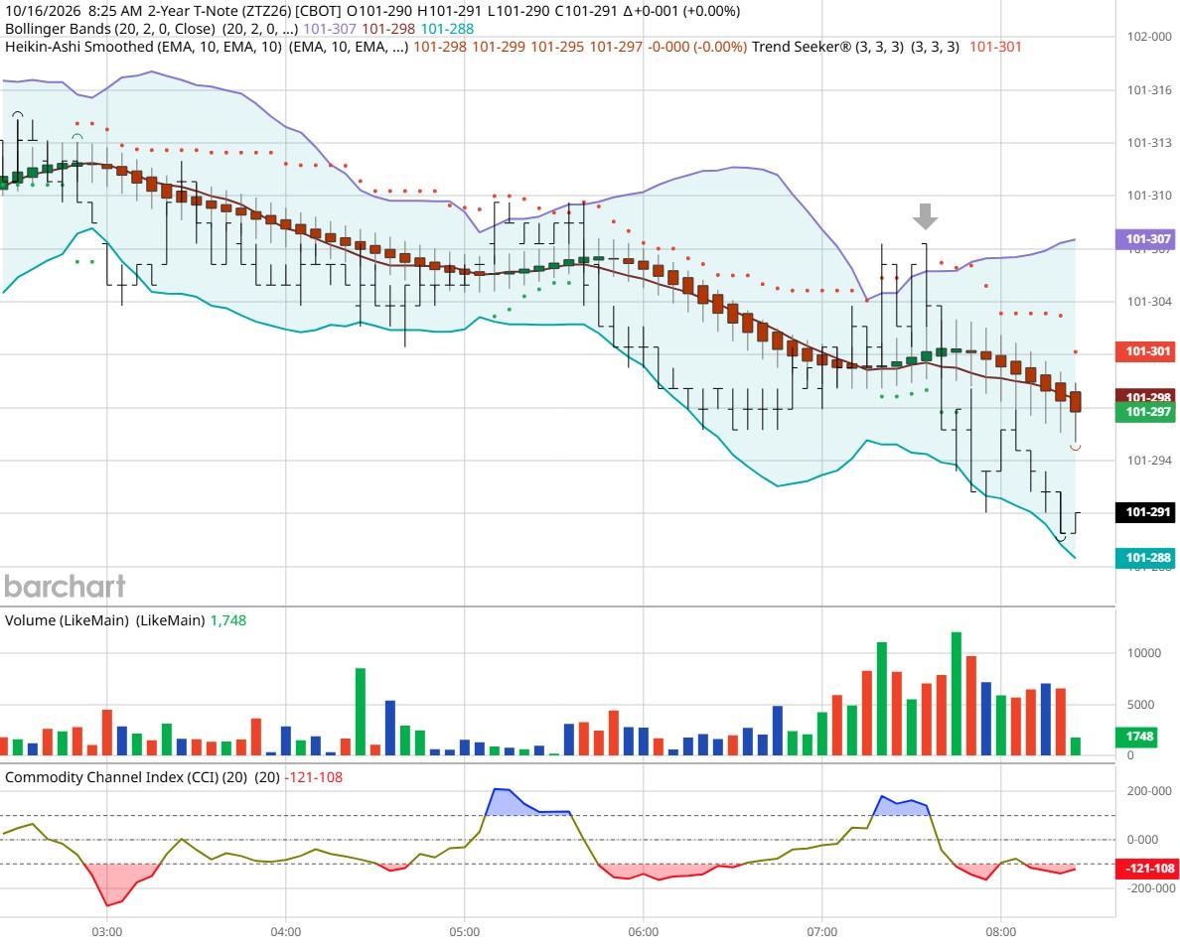This screenshot has width=1180, height=946.
Task: Click the "101-304" price axis label
Action: [1149, 302]
